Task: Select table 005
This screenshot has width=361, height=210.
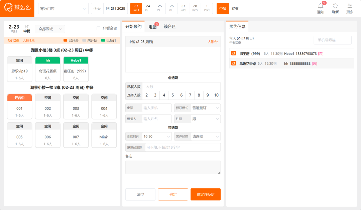Action: click(x=20, y=135)
